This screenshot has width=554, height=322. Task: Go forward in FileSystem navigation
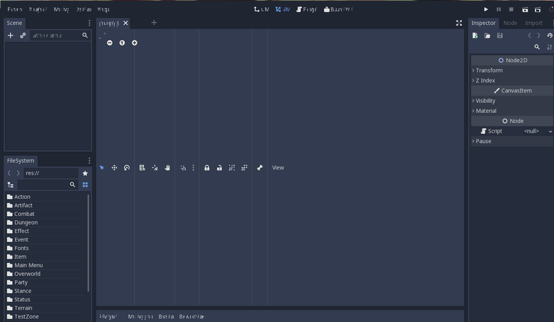pyautogui.click(x=18, y=173)
